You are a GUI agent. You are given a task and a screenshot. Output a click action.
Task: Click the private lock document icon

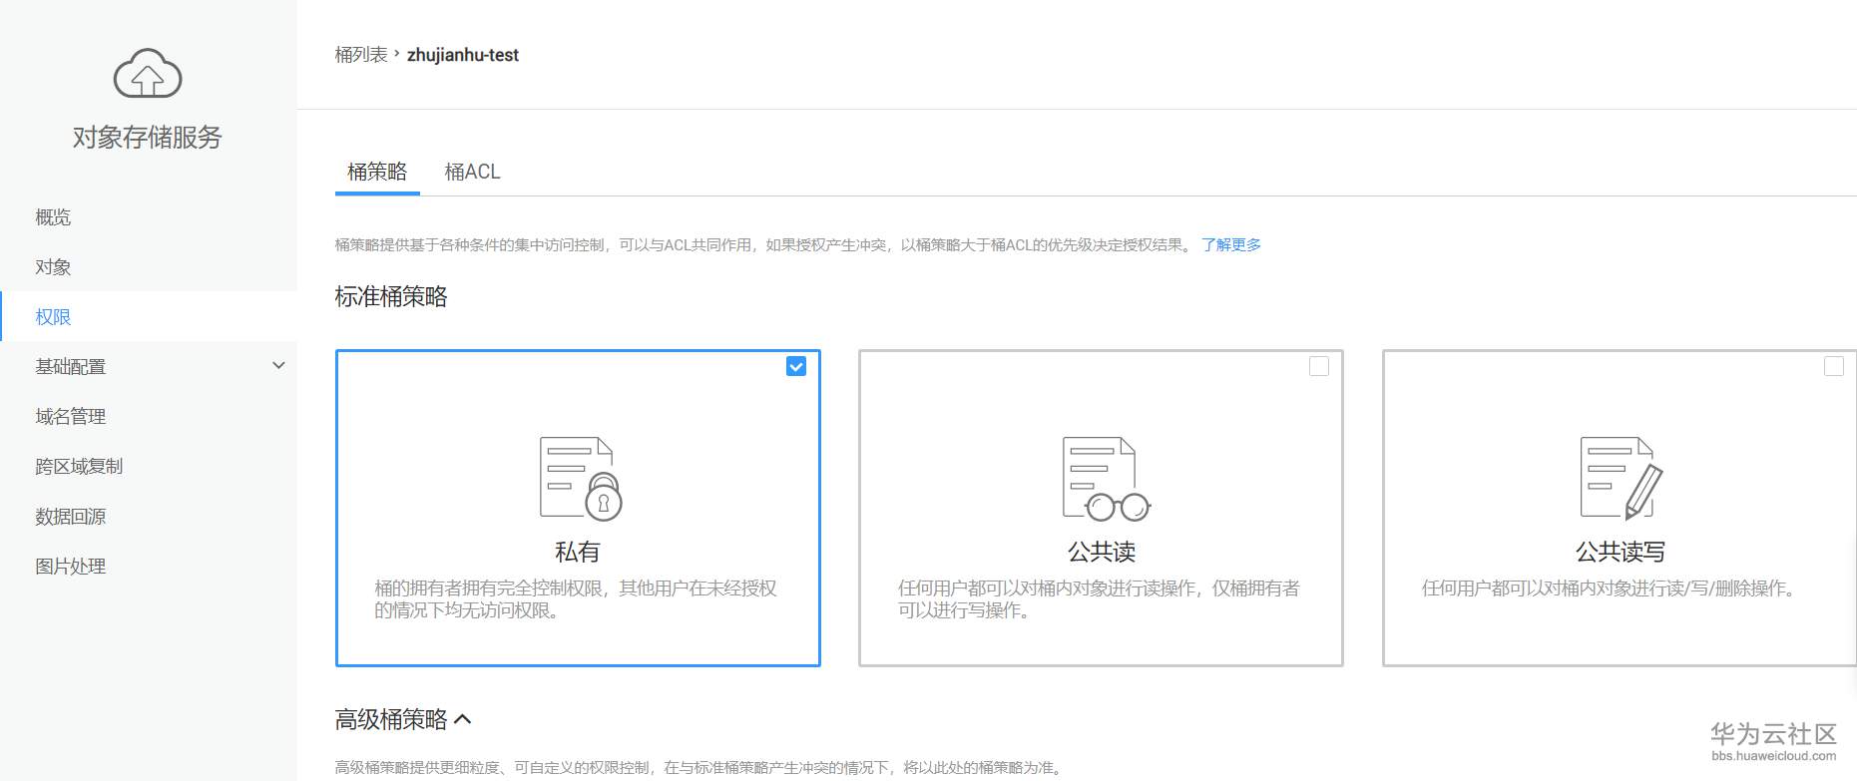click(x=581, y=479)
